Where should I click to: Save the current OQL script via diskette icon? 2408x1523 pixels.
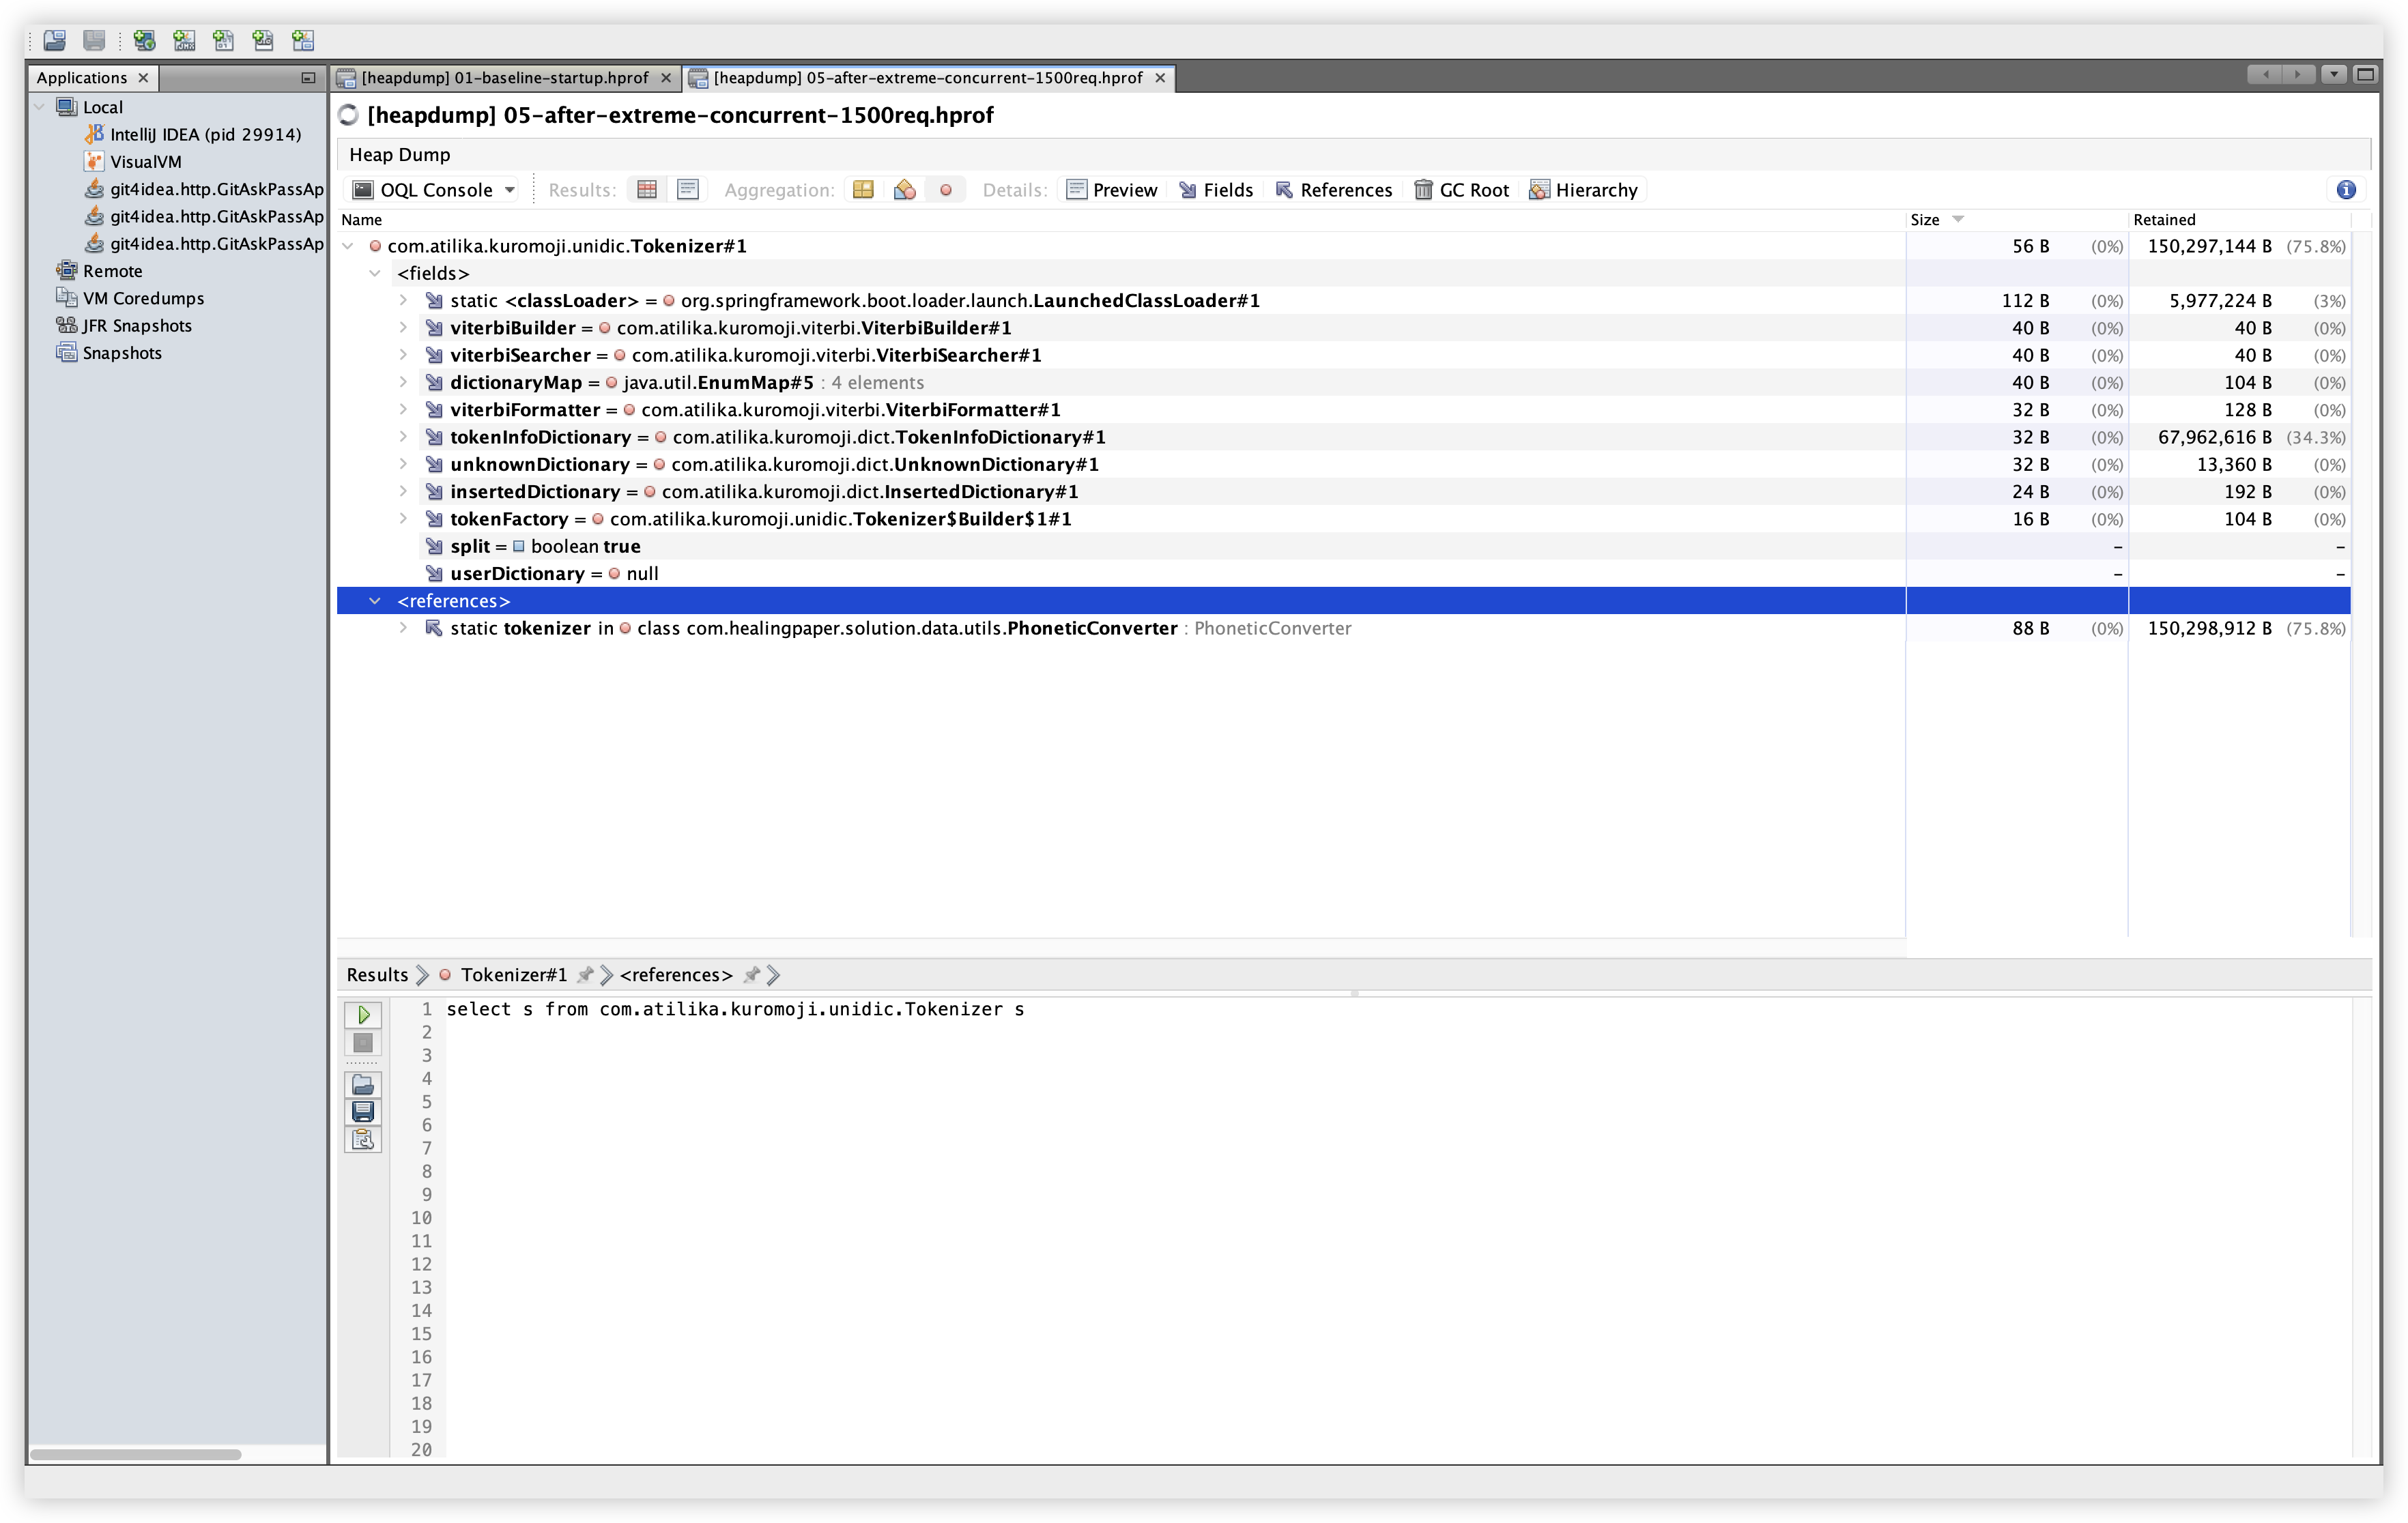point(363,1111)
